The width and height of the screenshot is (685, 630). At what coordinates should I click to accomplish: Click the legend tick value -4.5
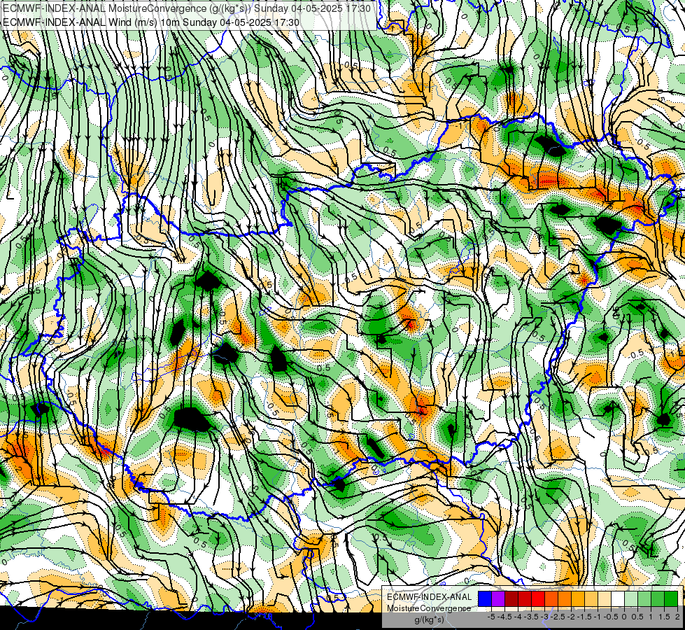[x=504, y=617]
